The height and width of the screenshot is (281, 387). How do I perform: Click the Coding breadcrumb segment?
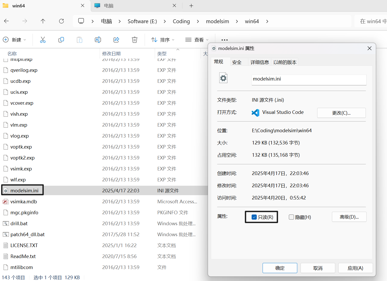point(181,21)
